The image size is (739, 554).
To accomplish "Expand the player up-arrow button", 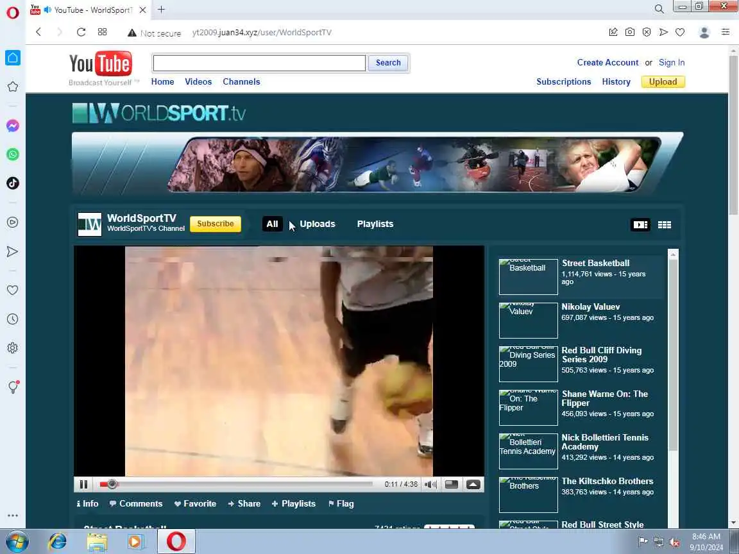I will 473,484.
